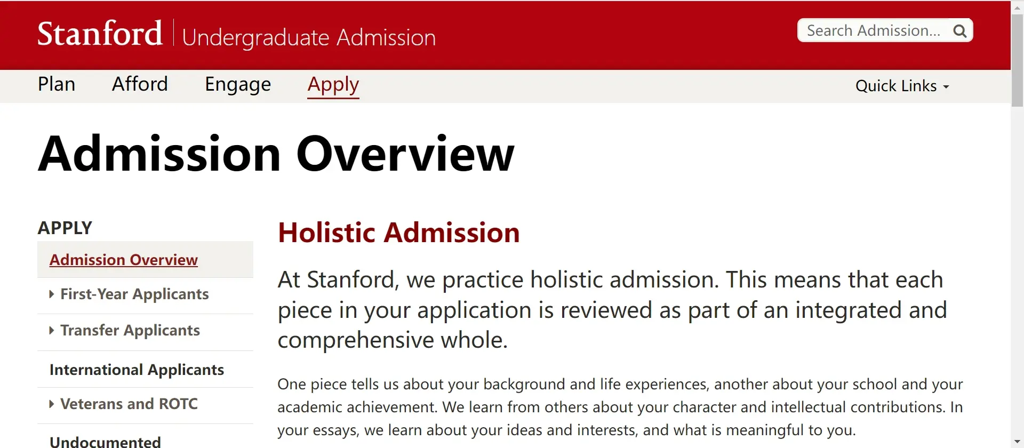Go to International Applicants page
This screenshot has width=1024, height=448.
coord(137,370)
